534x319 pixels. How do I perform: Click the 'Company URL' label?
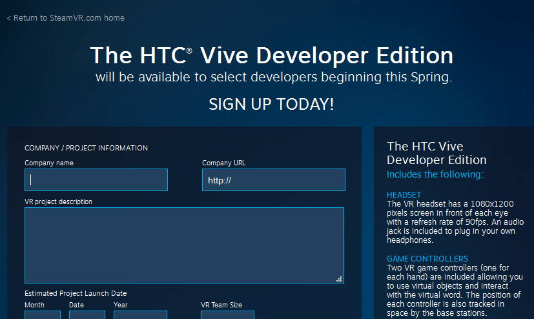click(224, 163)
